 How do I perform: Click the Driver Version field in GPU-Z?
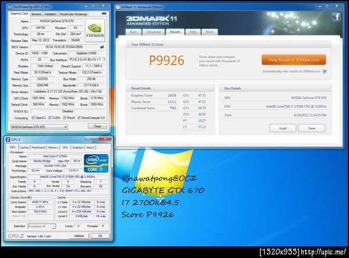tap(67, 91)
